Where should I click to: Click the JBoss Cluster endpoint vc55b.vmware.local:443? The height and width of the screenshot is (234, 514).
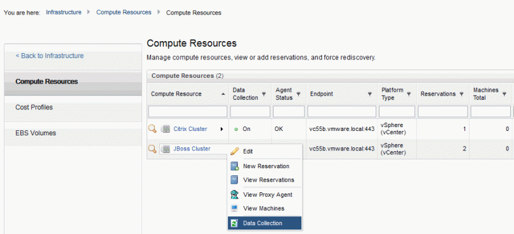pos(342,149)
